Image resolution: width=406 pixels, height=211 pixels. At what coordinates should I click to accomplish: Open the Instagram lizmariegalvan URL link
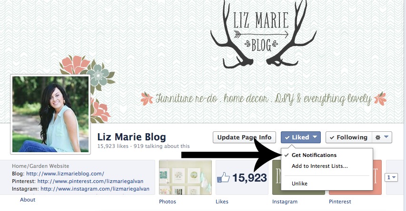click(x=95, y=189)
